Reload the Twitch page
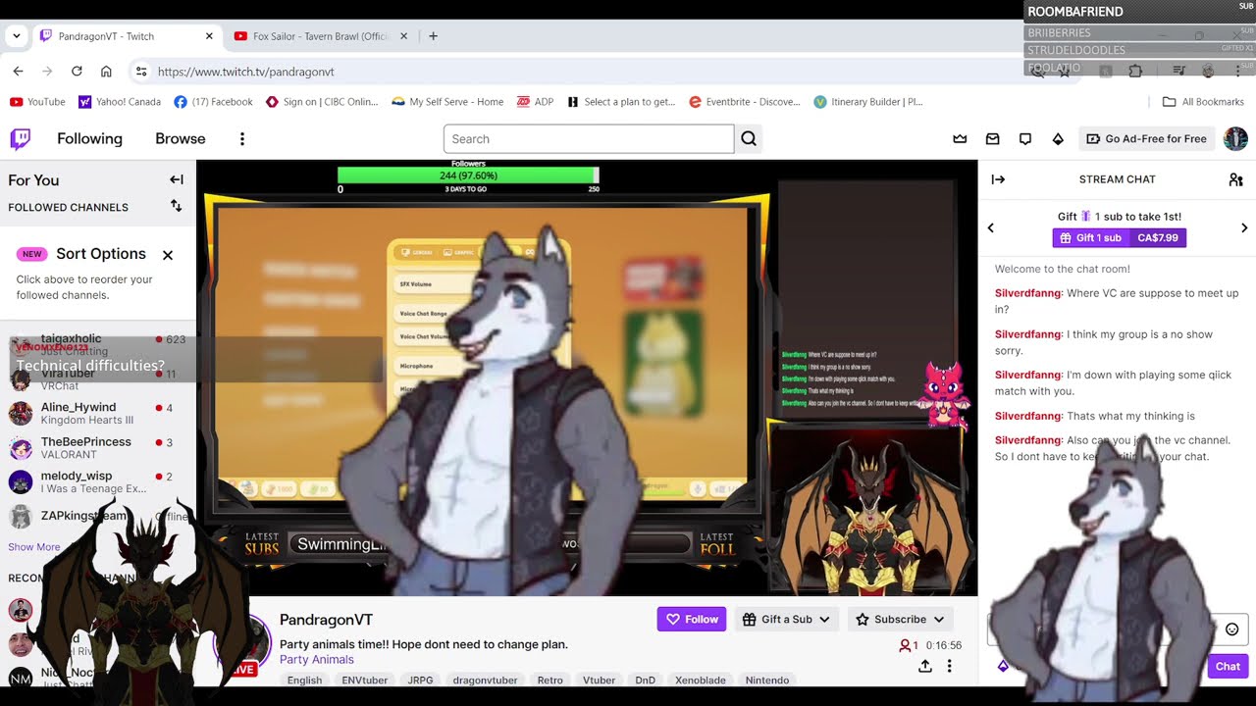 (77, 72)
